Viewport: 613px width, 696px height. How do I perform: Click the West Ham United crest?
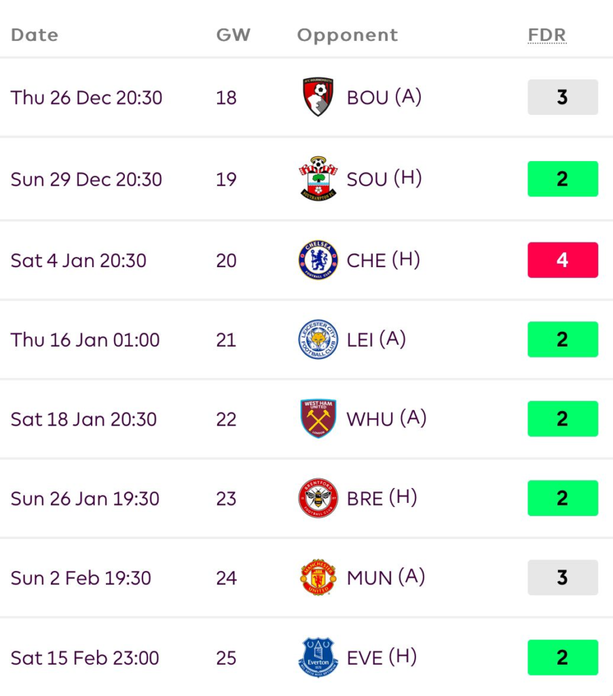click(x=318, y=419)
